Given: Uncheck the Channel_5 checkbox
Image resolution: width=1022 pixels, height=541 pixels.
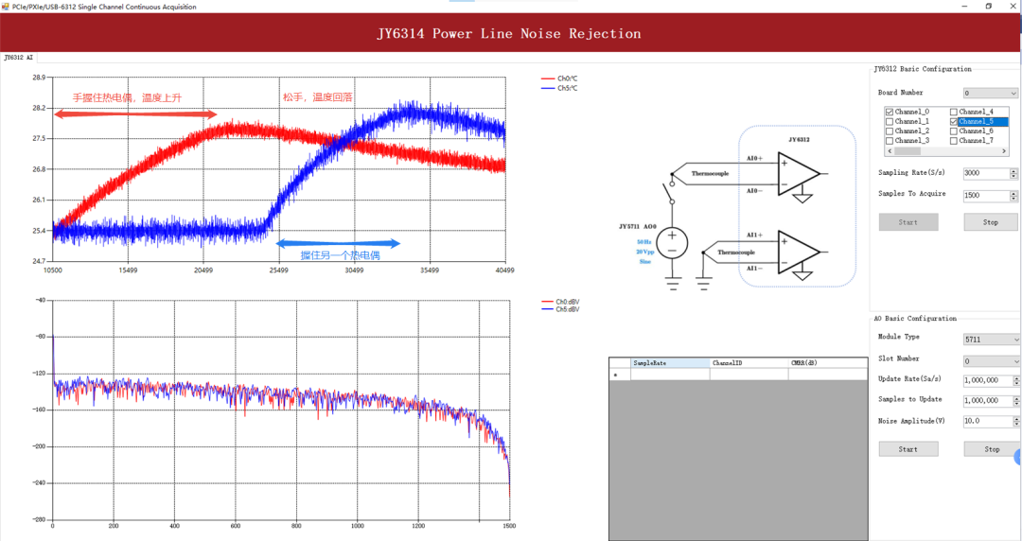Looking at the screenshot, I should point(954,121).
